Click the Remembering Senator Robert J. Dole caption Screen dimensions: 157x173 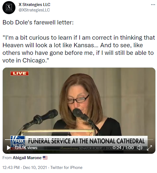tap(86, 148)
